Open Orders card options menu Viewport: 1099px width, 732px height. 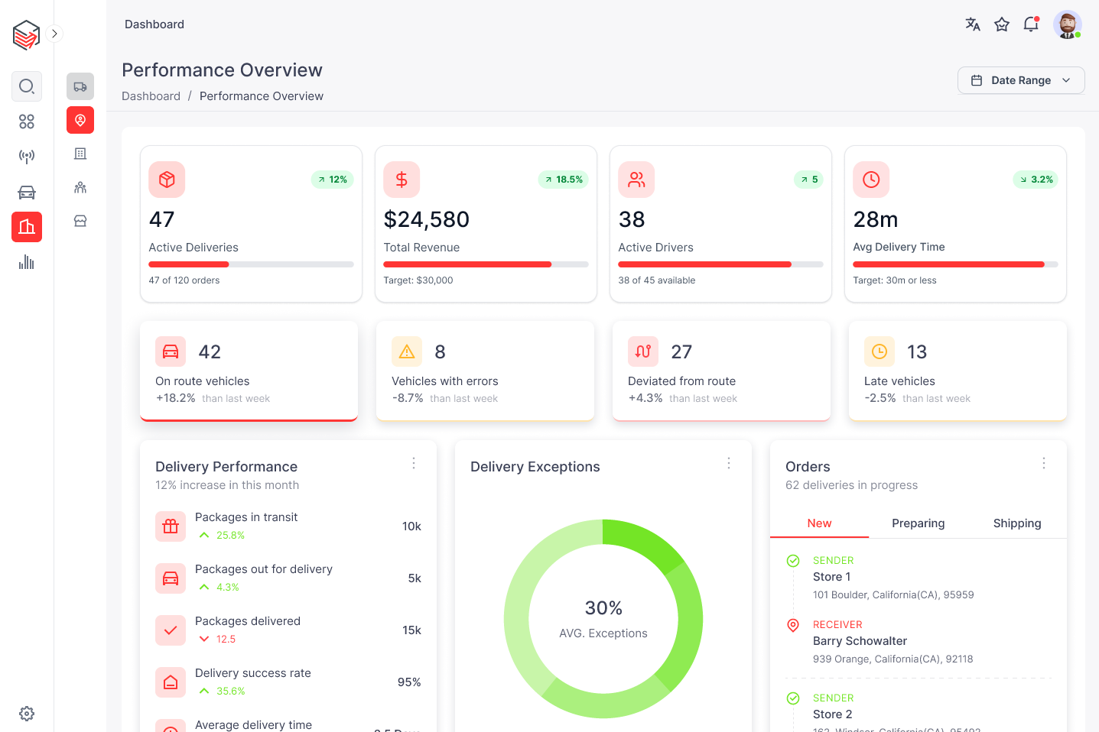pos(1044,463)
